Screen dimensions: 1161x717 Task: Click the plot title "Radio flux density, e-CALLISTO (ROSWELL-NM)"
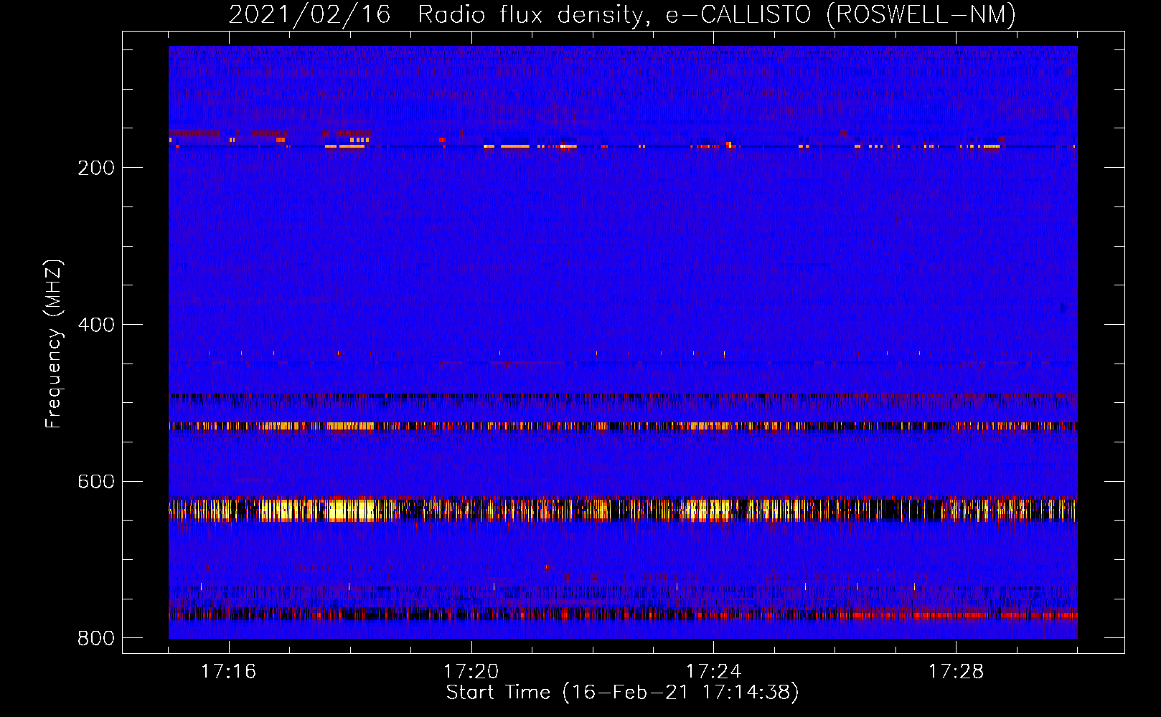[717, 14]
